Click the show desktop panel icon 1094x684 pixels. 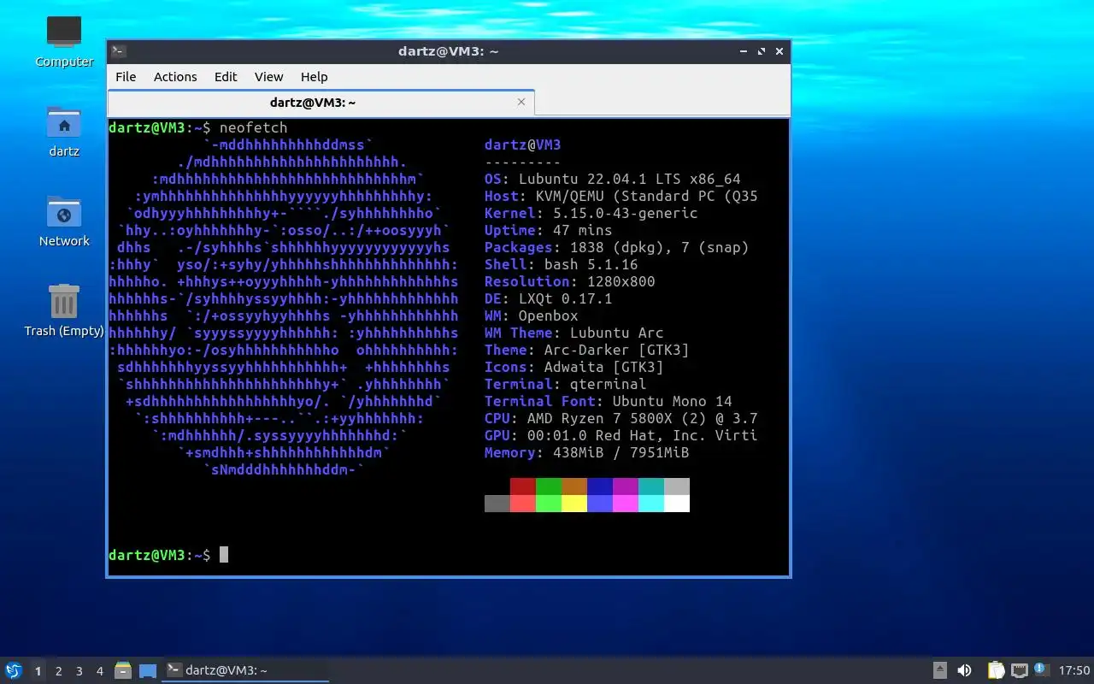(x=148, y=670)
